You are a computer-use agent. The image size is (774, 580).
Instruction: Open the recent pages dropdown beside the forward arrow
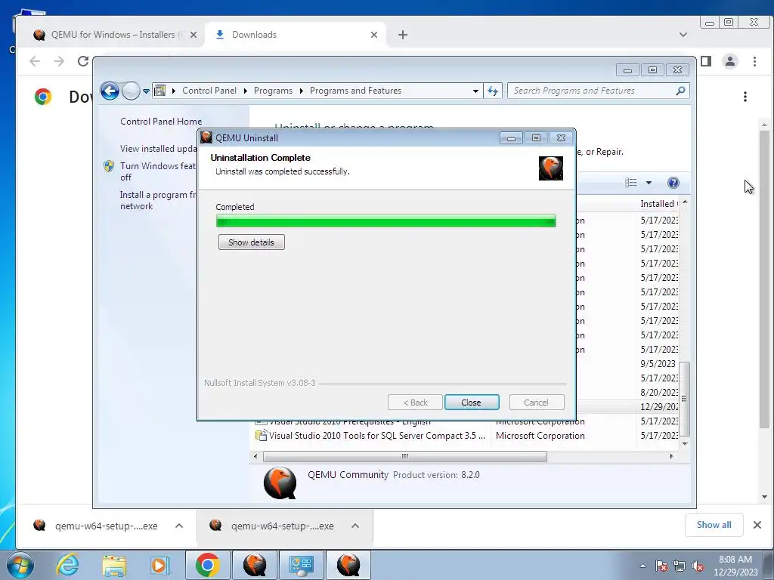pos(146,91)
